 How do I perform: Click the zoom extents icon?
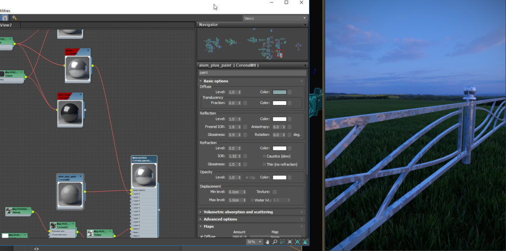click(x=290, y=242)
